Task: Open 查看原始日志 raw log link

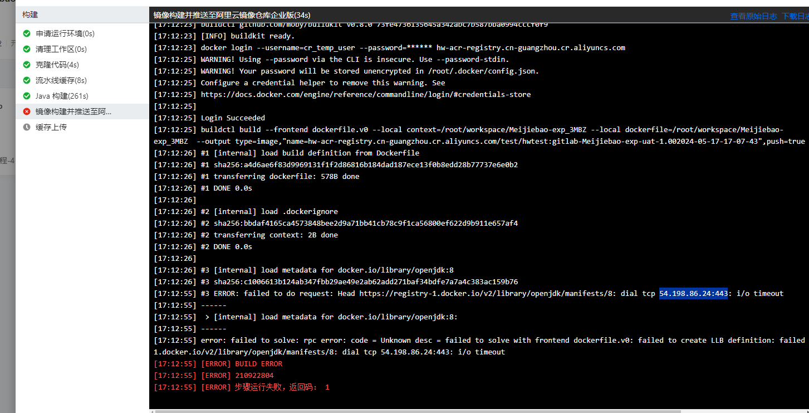Action: coord(753,16)
